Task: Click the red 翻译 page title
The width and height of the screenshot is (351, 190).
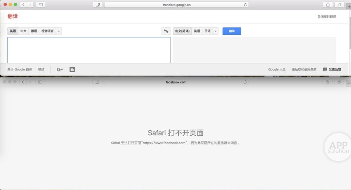Action: pyautogui.click(x=13, y=16)
